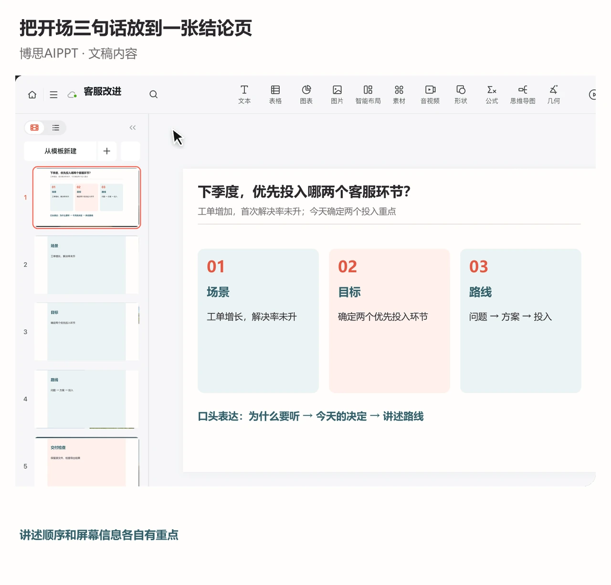Open the 智能布局 smart layout tool
611x585 pixels.
click(368, 95)
